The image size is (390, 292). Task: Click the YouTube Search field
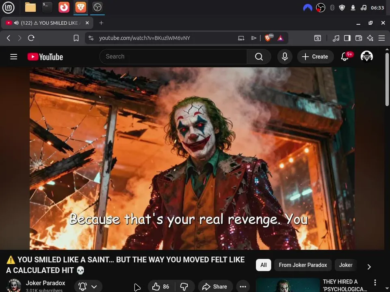coord(173,57)
